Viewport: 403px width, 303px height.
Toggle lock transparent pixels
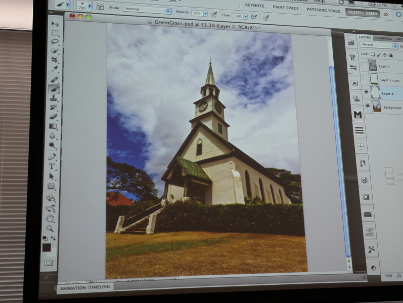tap(373, 54)
